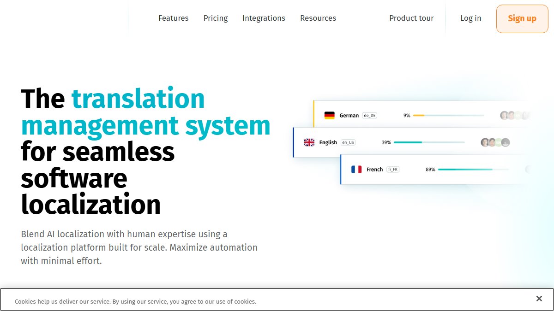Click the "9%" progress value
This screenshot has height=311, width=554.
coord(407,115)
